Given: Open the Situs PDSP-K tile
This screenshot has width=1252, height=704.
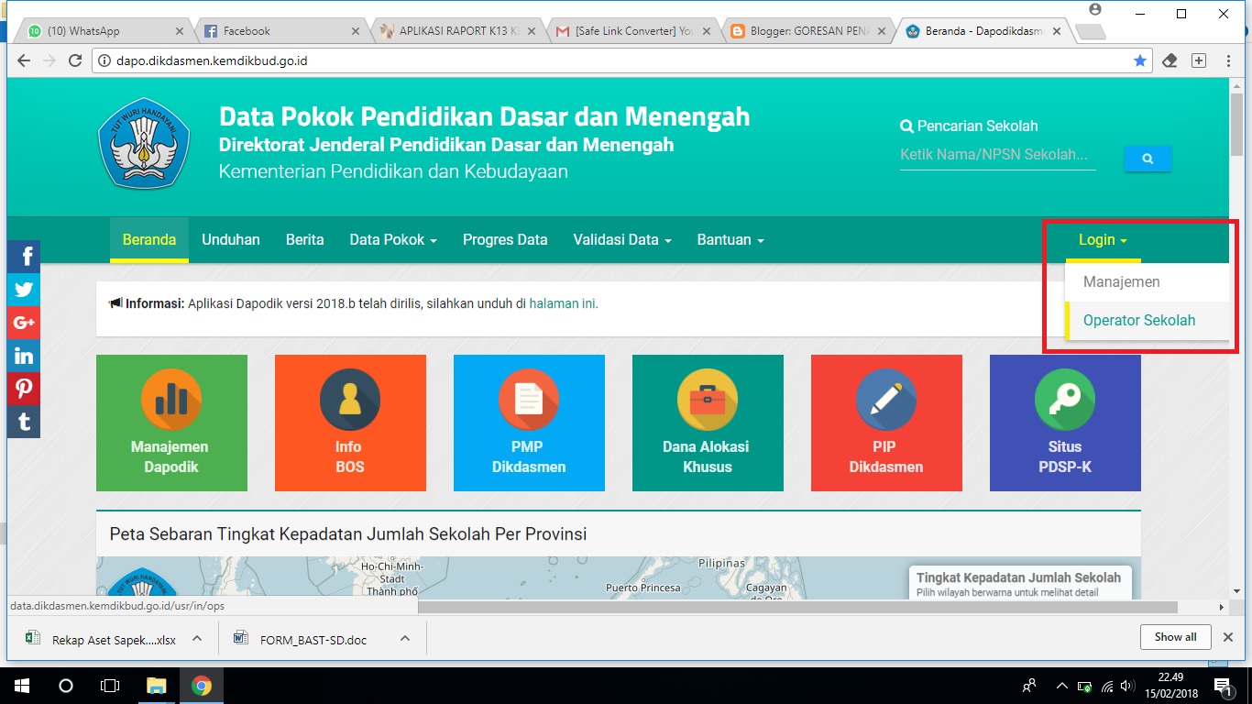Looking at the screenshot, I should [1065, 423].
